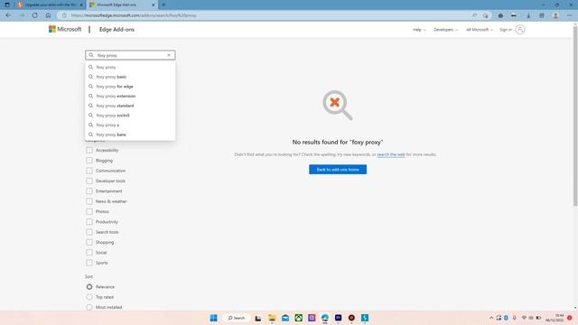
Task: Open the Mail app in the taskbar
Action: 285,318
